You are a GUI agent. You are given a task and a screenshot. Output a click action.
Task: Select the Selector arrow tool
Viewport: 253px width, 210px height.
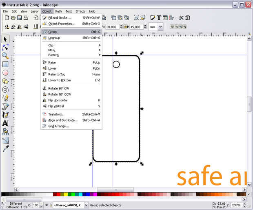tap(5, 39)
